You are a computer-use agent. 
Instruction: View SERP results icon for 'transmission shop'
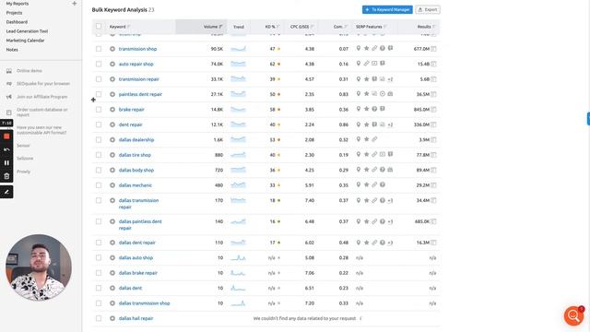pyautogui.click(x=434, y=49)
